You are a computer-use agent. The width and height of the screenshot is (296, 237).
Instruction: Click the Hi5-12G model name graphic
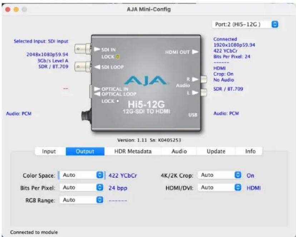146,104
